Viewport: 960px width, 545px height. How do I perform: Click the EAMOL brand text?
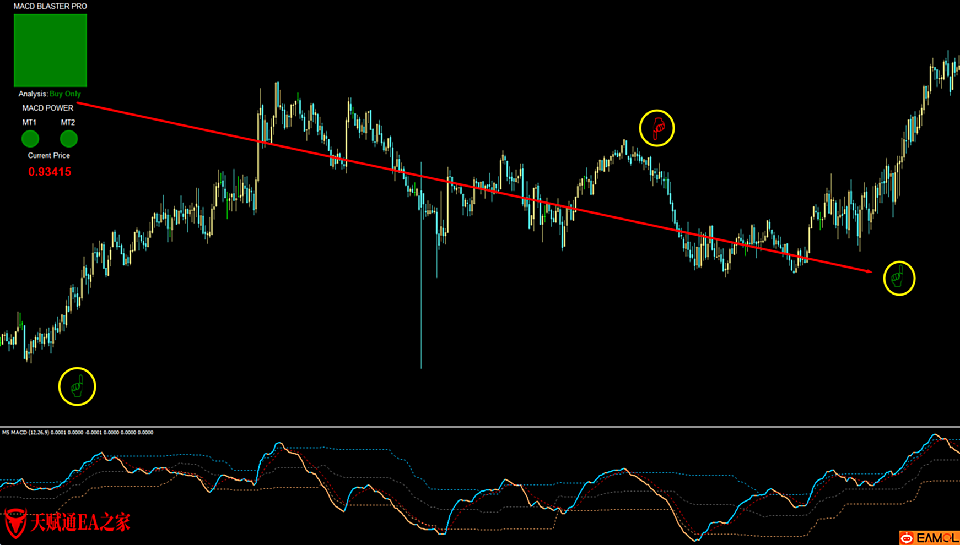click(936, 538)
